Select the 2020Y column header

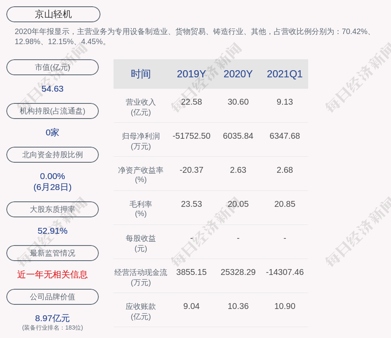[x=238, y=74]
